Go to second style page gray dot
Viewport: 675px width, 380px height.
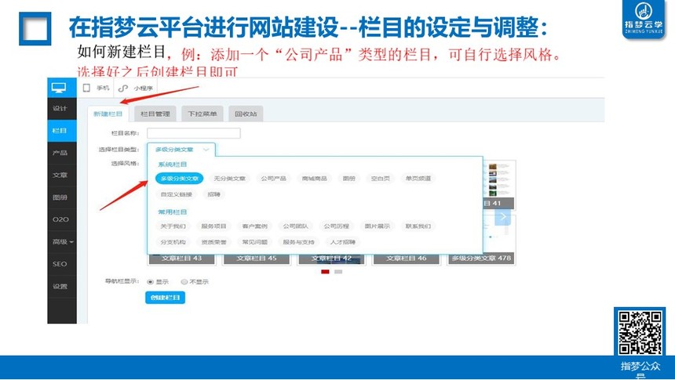coord(339,272)
